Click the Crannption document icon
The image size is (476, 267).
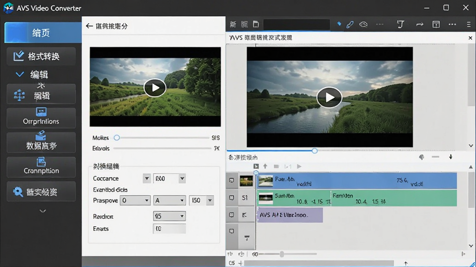tap(41, 162)
